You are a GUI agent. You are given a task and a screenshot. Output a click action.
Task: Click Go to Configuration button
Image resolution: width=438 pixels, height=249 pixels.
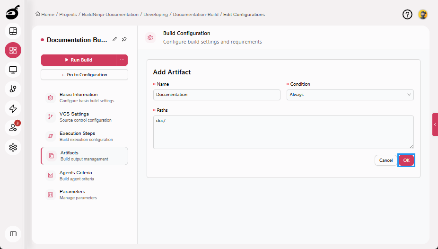click(84, 75)
